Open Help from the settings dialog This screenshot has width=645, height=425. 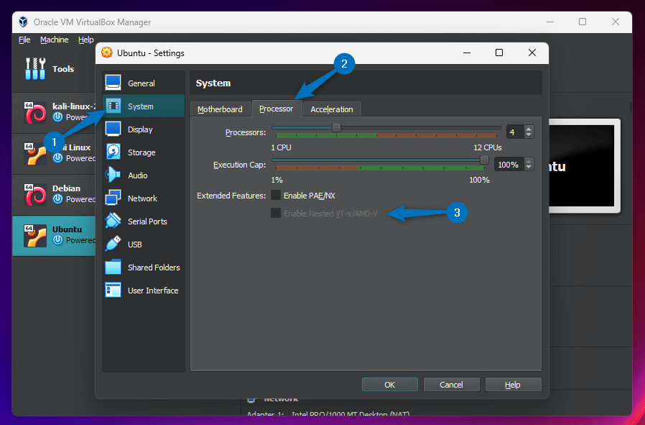point(513,384)
